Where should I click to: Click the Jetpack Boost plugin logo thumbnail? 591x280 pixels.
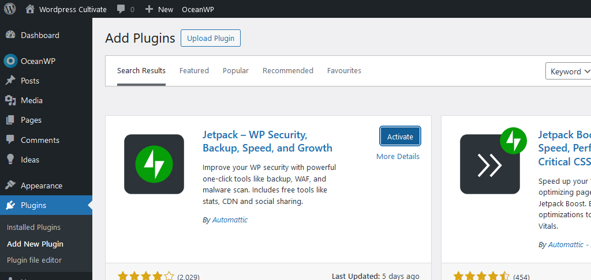[493, 161]
